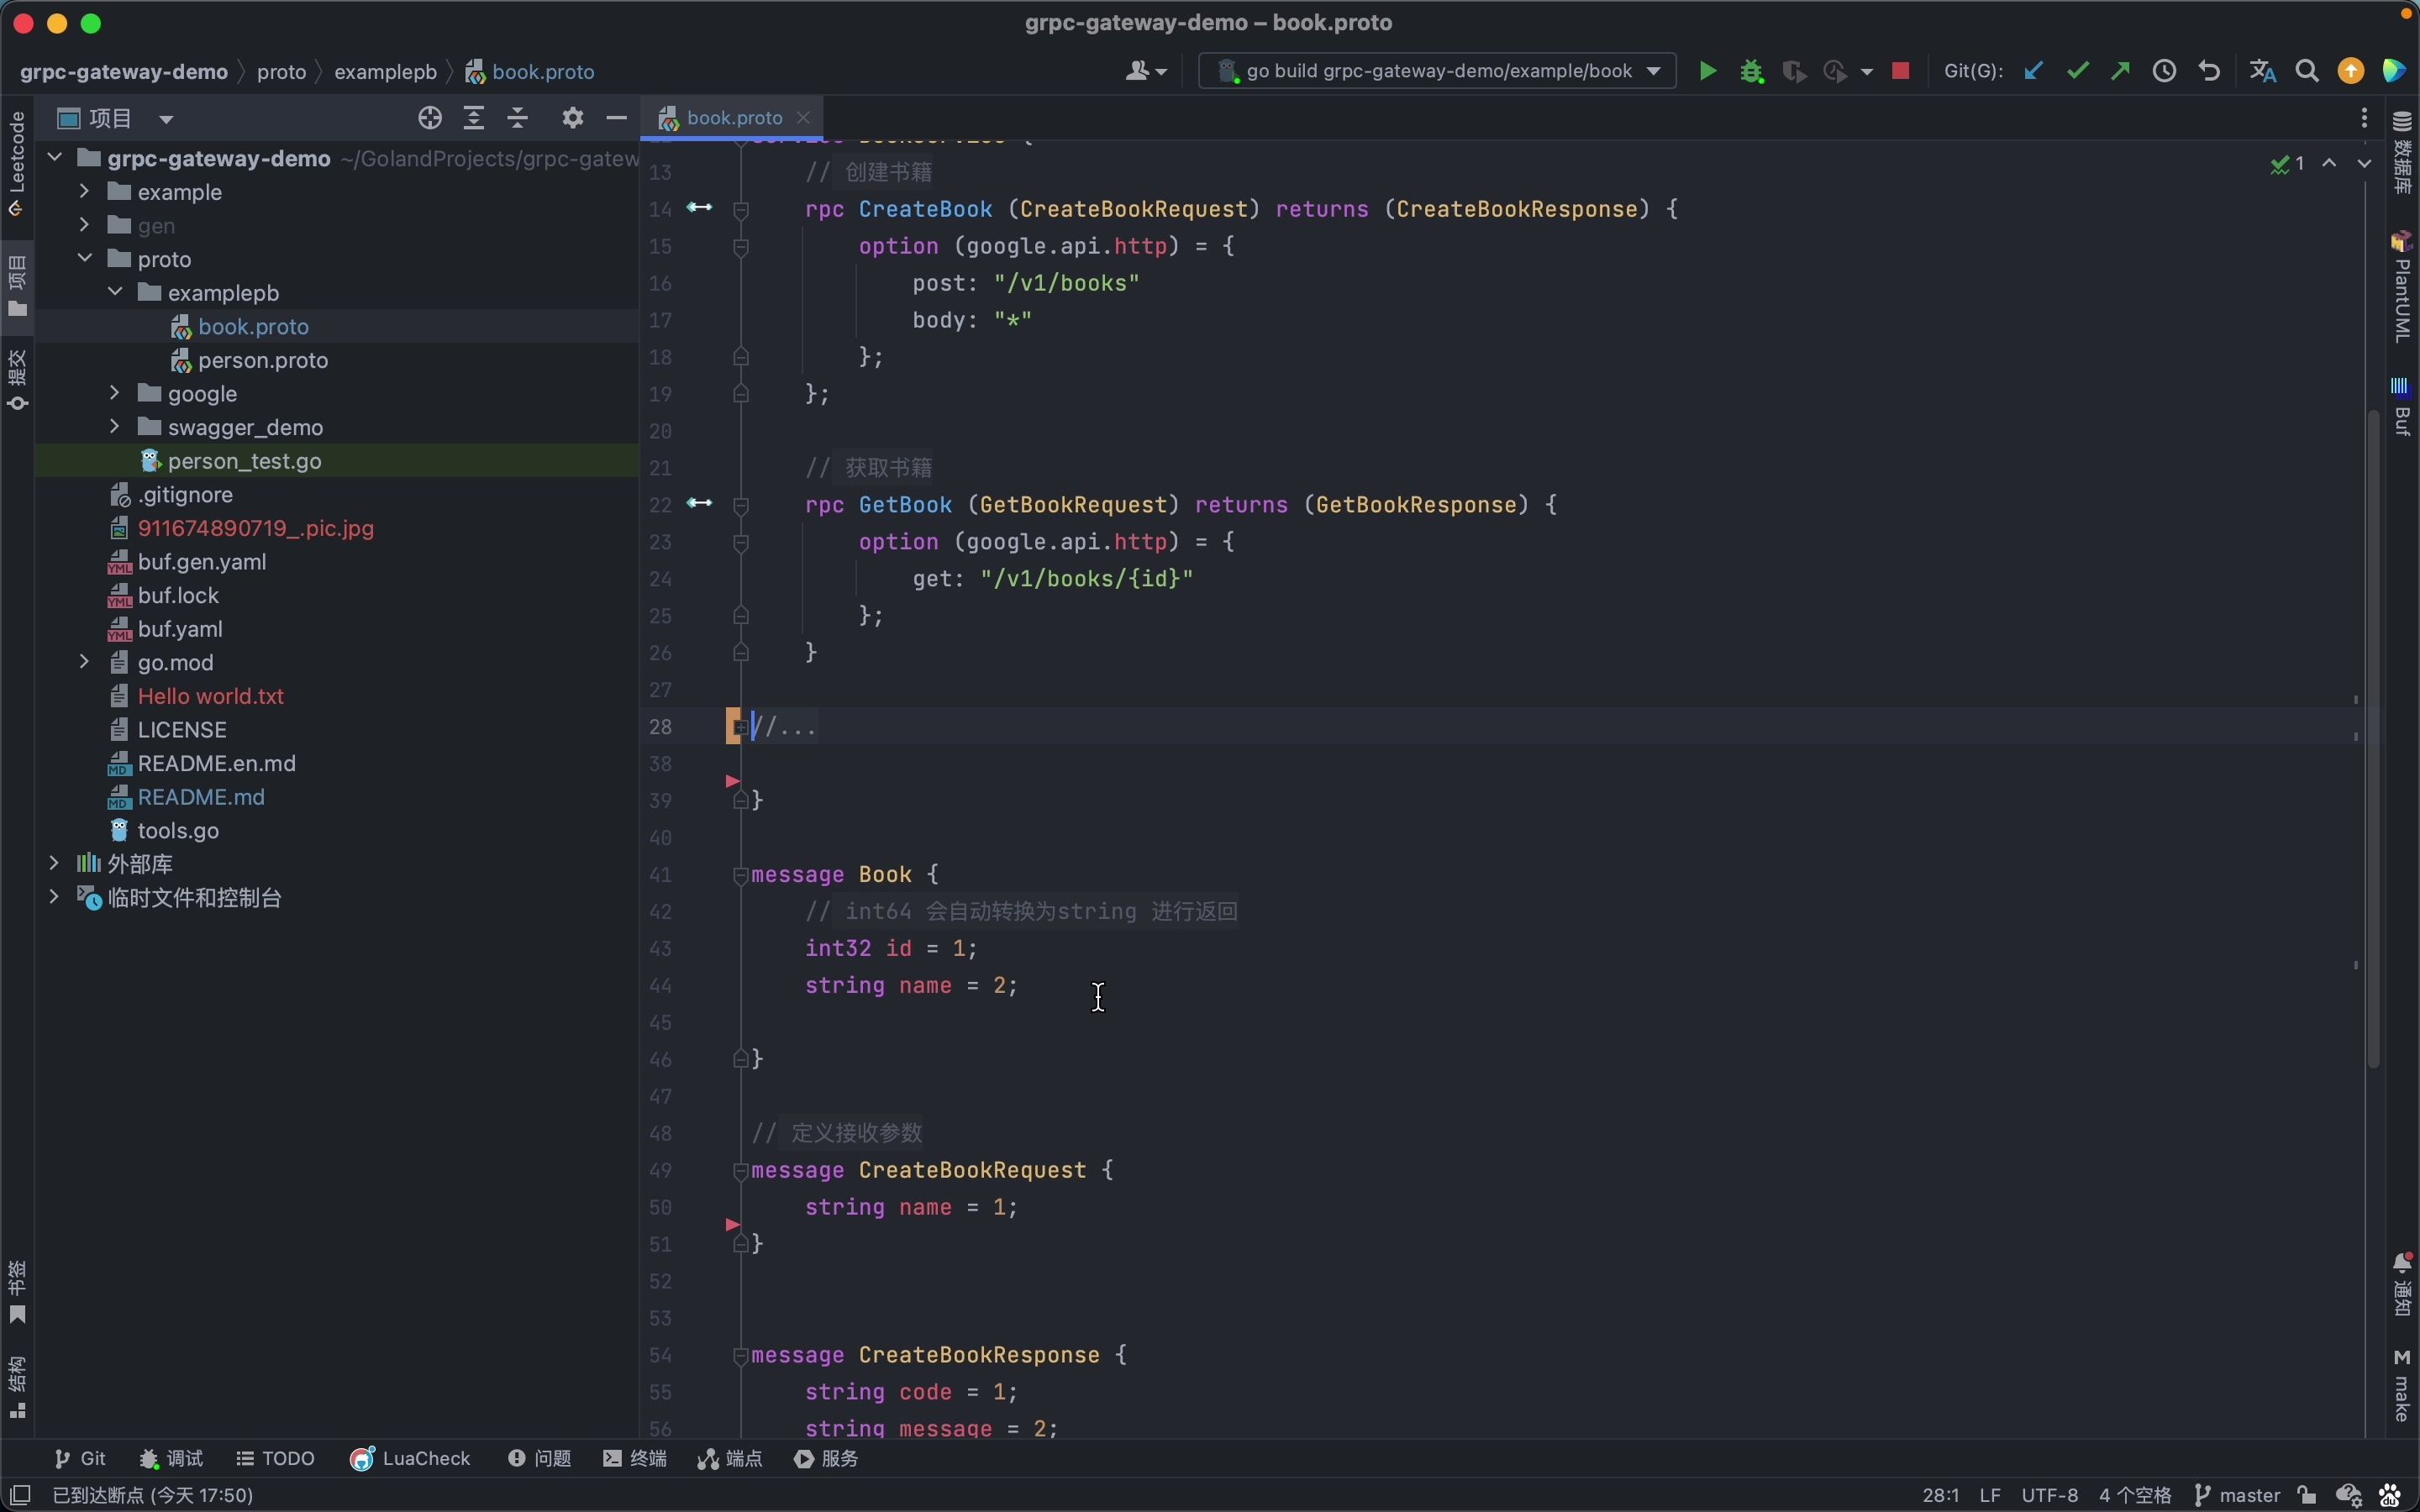Collapse the examplepb folder
Image resolution: width=2420 pixels, height=1512 pixels.
coord(114,292)
